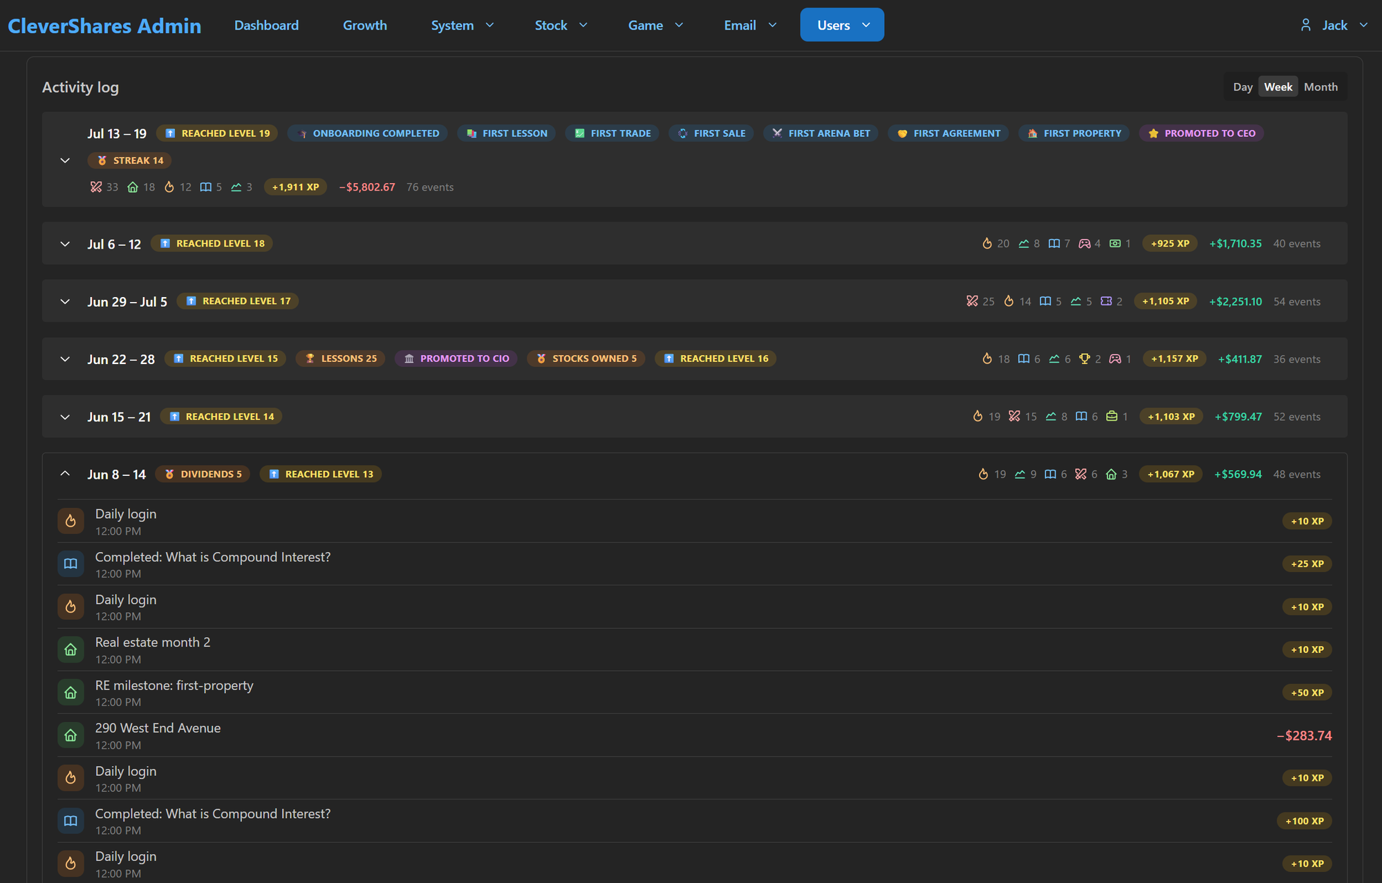Click gamepad icon in Jul 6 – 12 row
The height and width of the screenshot is (883, 1382).
1085,244
